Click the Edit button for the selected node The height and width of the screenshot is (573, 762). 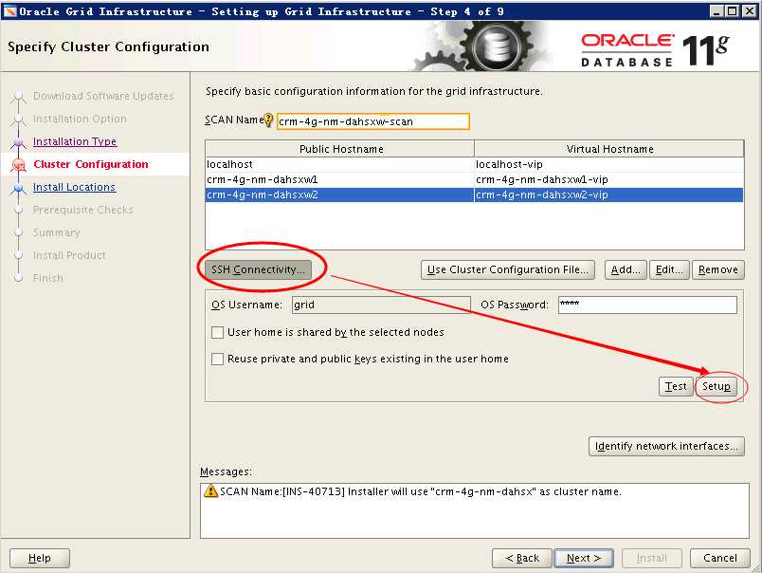pyautogui.click(x=669, y=269)
